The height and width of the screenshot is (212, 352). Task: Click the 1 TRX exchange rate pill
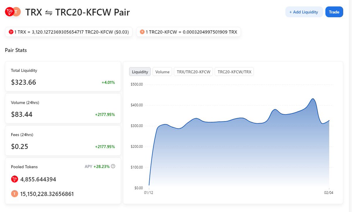tap(69, 32)
